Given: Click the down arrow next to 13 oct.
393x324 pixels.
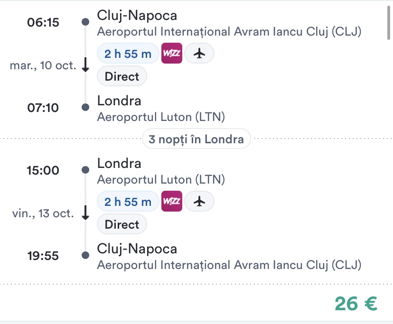Looking at the screenshot, I should [85, 213].
